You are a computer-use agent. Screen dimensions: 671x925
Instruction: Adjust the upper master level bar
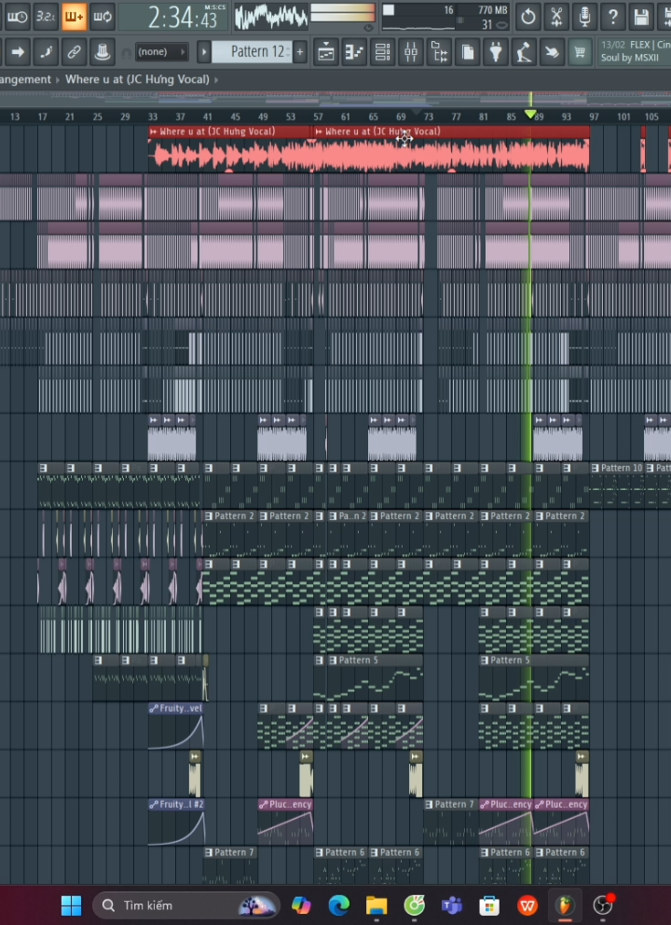coord(342,7)
